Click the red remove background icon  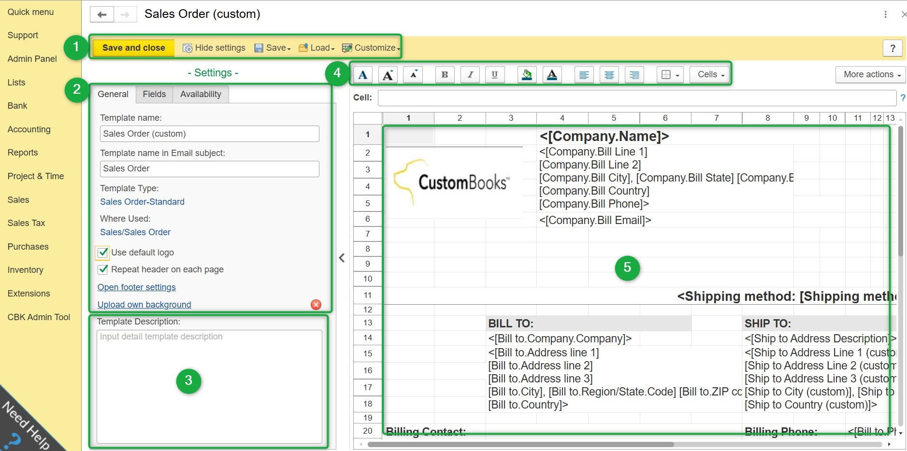[x=316, y=305]
